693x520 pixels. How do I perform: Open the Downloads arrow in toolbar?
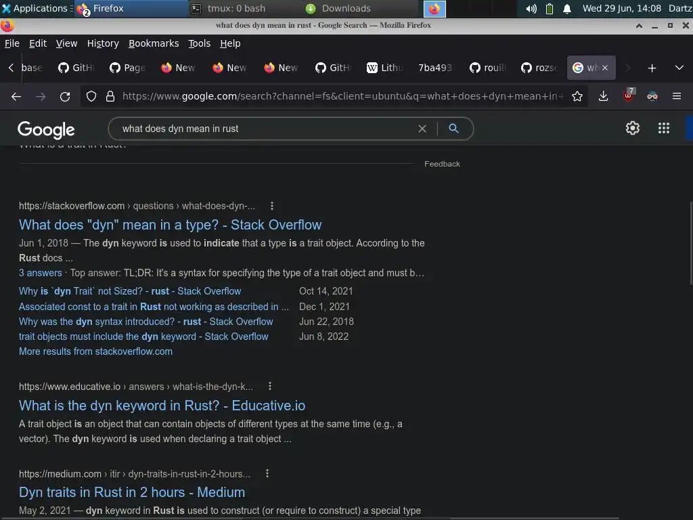coord(603,96)
